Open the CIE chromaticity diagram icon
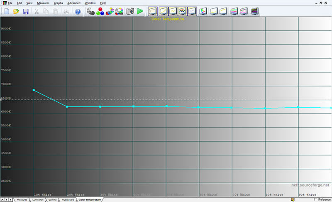The image size is (332, 202). point(203,11)
